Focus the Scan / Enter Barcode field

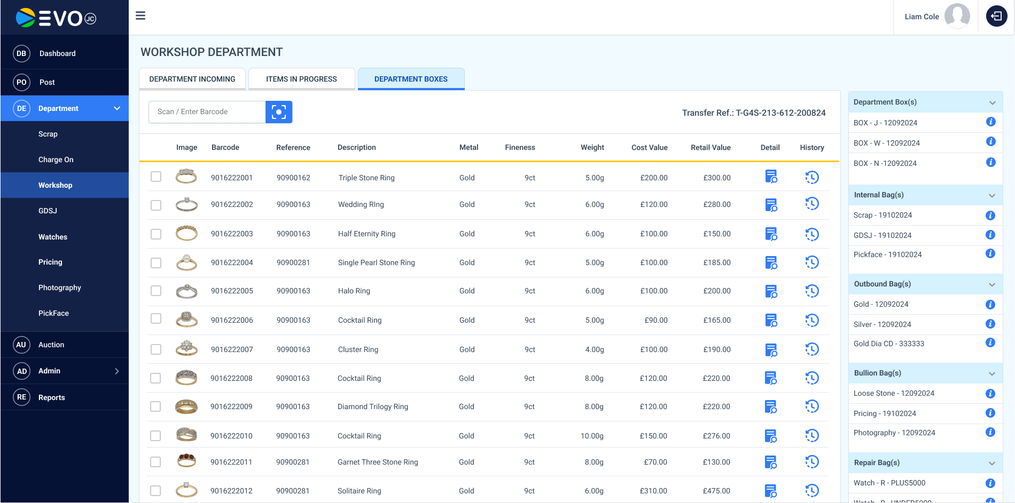(207, 112)
